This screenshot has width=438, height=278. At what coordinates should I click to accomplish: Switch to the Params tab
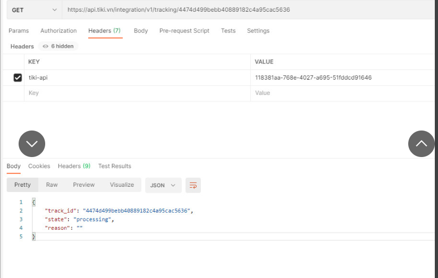[x=19, y=31]
